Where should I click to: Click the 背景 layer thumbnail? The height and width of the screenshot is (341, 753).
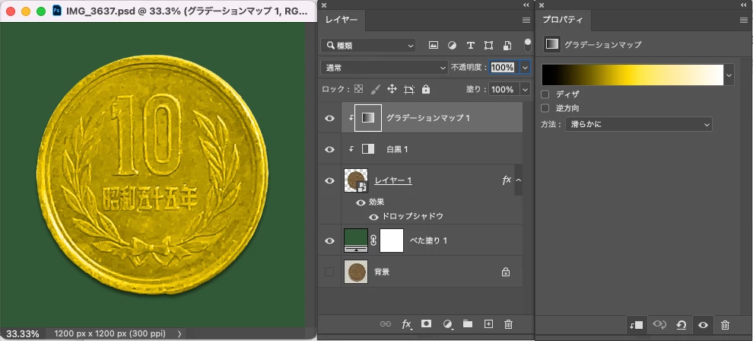pos(356,272)
